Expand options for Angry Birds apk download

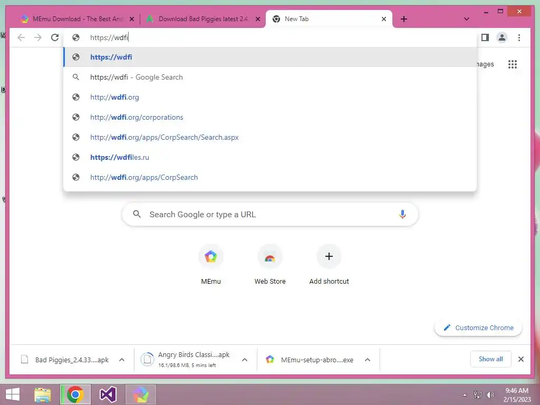245,360
